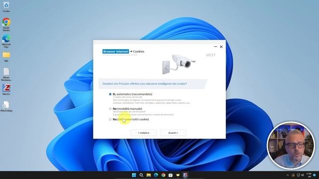Click the security camera illustration
The image size is (319, 179).
click(178, 64)
